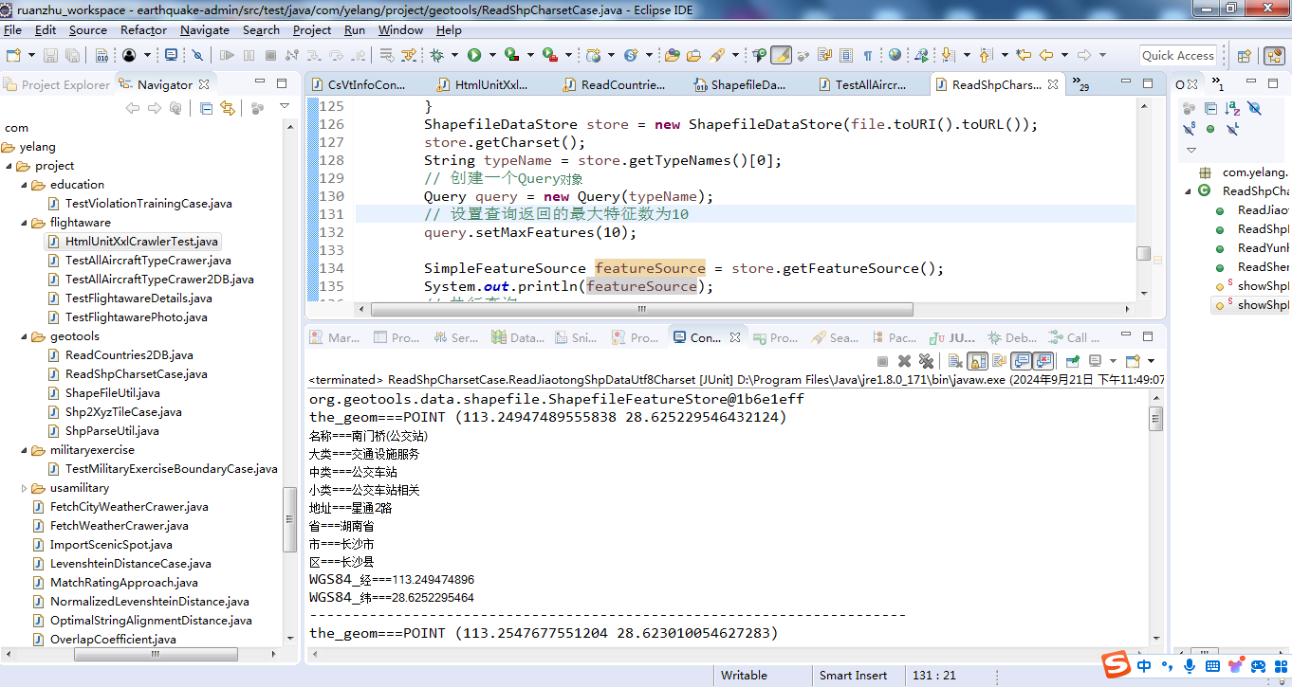The height and width of the screenshot is (687, 1292).
Task: Click the Next Annotation arrow icon
Action: (948, 55)
